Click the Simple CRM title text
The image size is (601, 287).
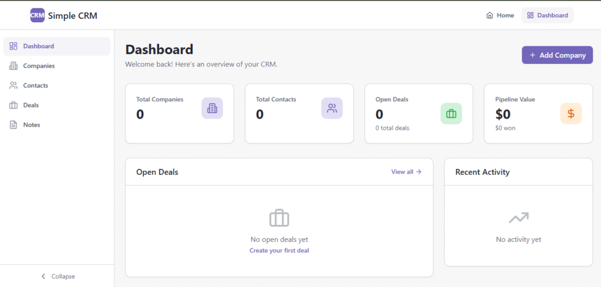73,16
